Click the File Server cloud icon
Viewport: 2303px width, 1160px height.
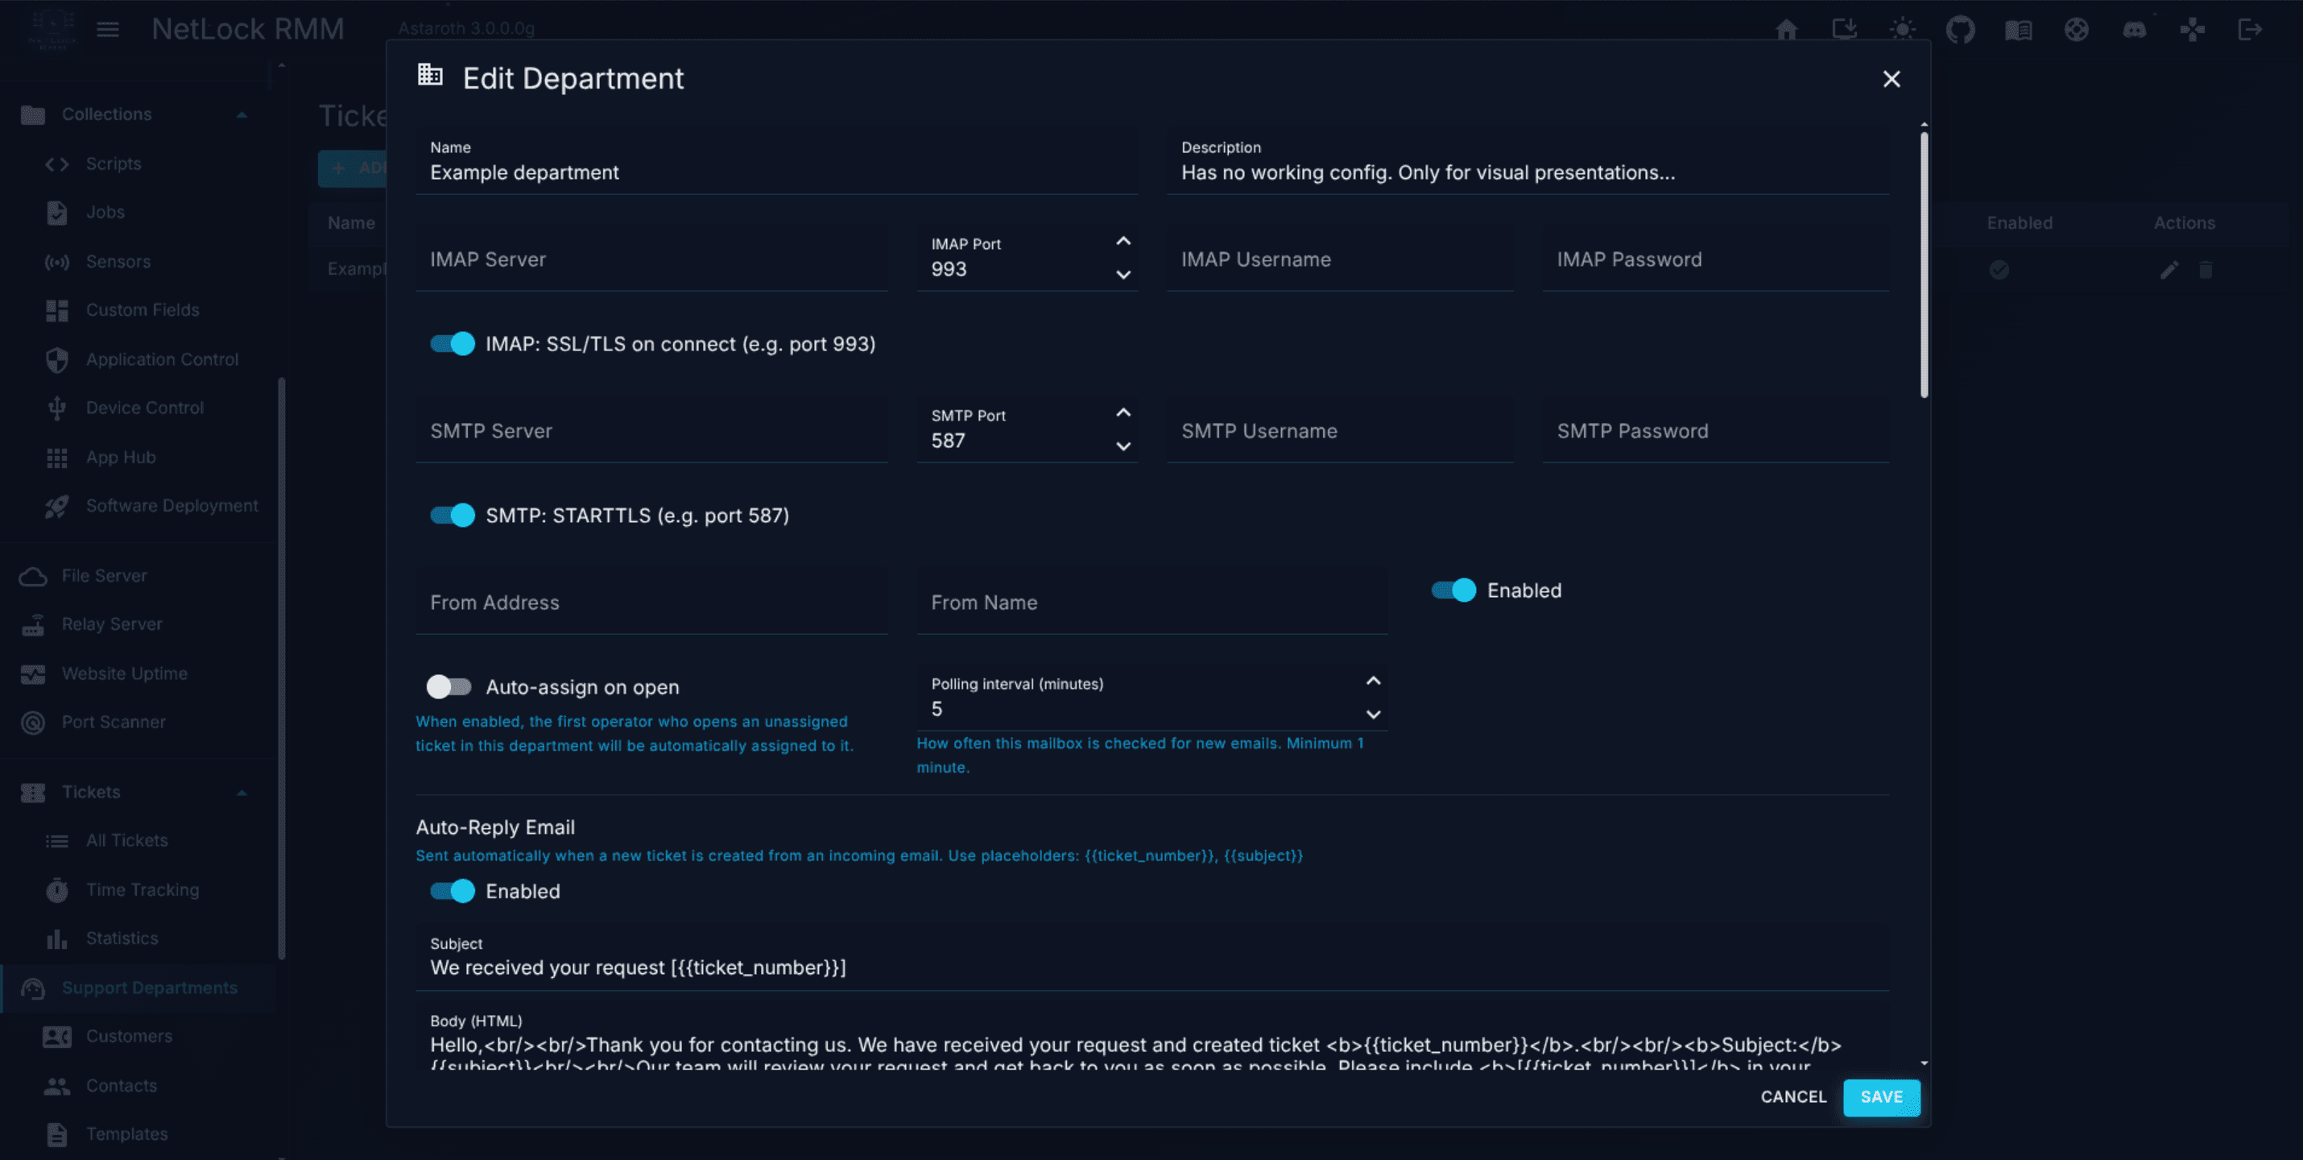[x=33, y=576]
